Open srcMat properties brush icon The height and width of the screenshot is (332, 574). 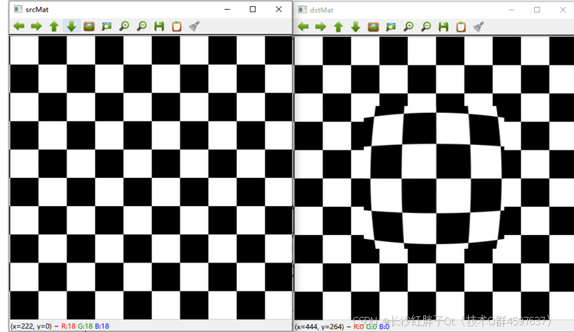(x=194, y=26)
